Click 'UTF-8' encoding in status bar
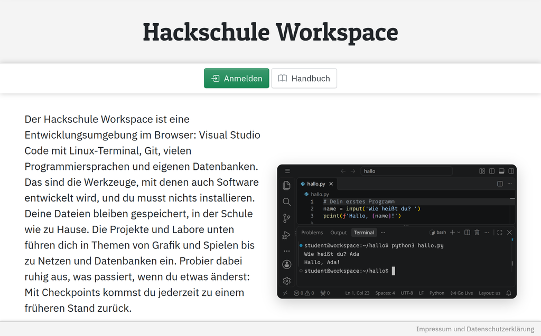This screenshot has width=541, height=336. coord(407,293)
